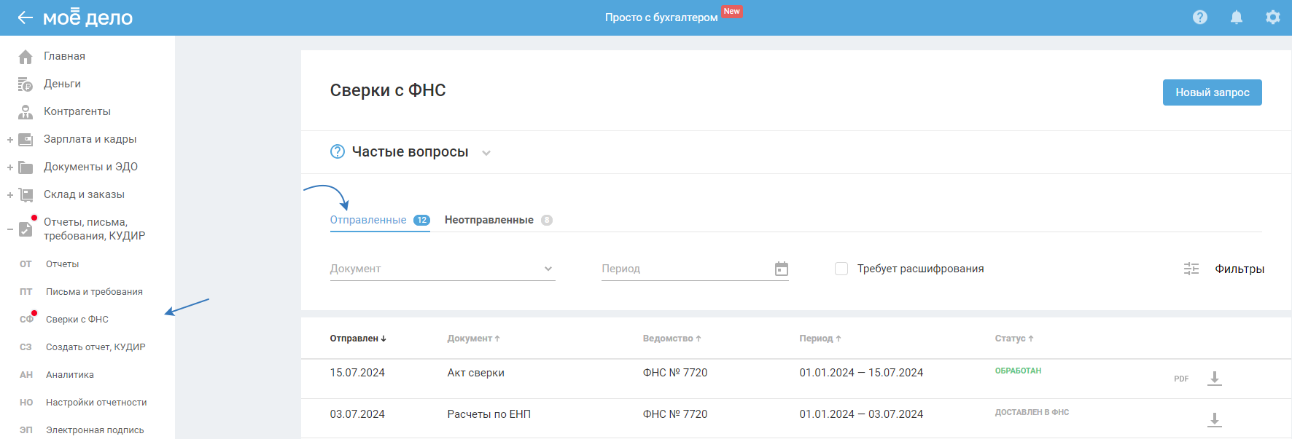Image resolution: width=1292 pixels, height=439 pixels.
Task: Expand Зарплата и кадры plus sign
Action: [10, 140]
